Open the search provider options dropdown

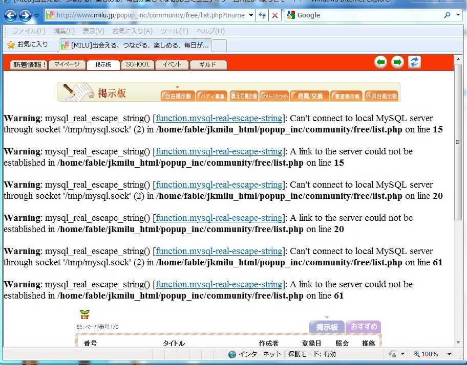tap(459, 15)
